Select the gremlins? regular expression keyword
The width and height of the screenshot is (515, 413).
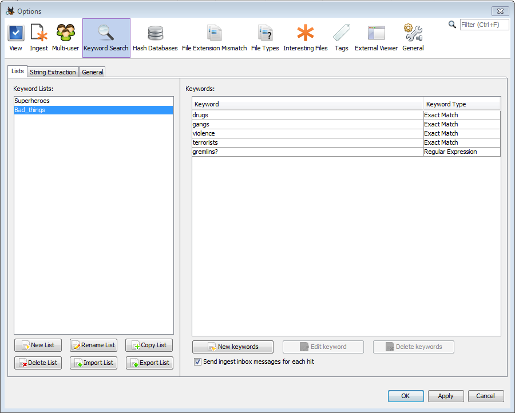click(257, 152)
